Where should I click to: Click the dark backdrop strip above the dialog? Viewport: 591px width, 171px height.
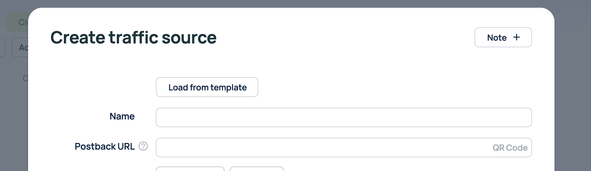(295, 4)
